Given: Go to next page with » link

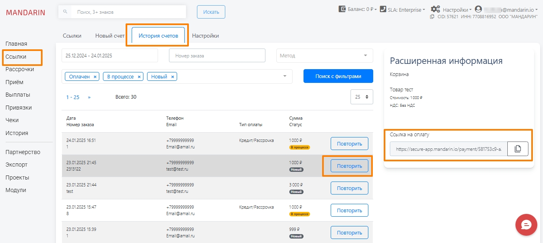Looking at the screenshot, I should 89,97.
